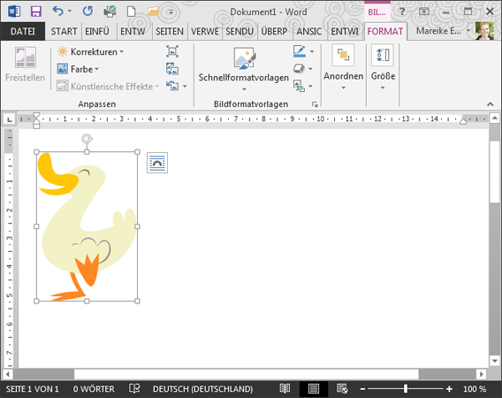Viewport: 502px width, 398px height.
Task: Change language DEUTSCH (DEUTSCHLAND)
Action: coord(202,389)
